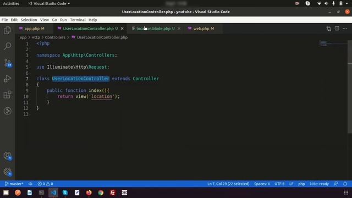Click the master branch indicator in the status bar
The height and width of the screenshot is (198, 352).
14,184
